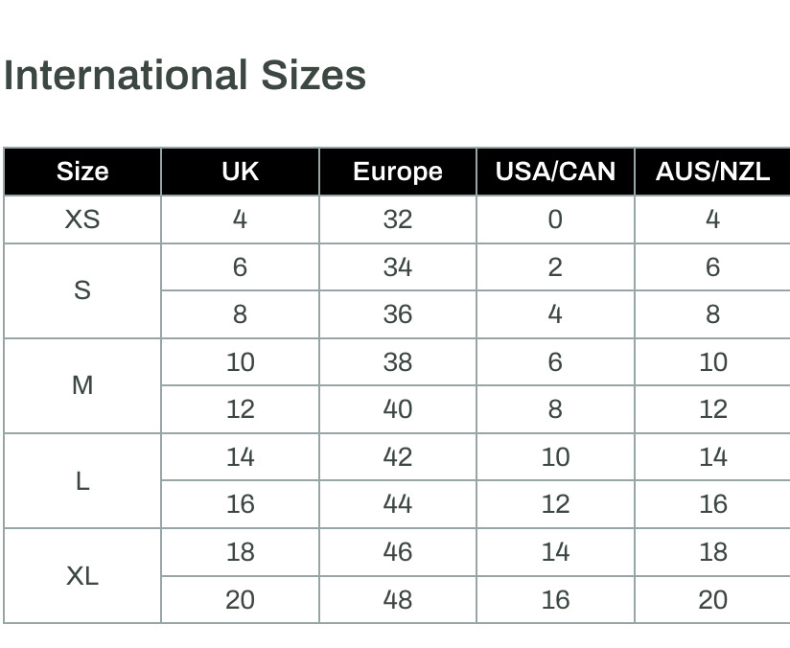Select Europe size 40 cell
790x648 pixels.
tap(398, 409)
